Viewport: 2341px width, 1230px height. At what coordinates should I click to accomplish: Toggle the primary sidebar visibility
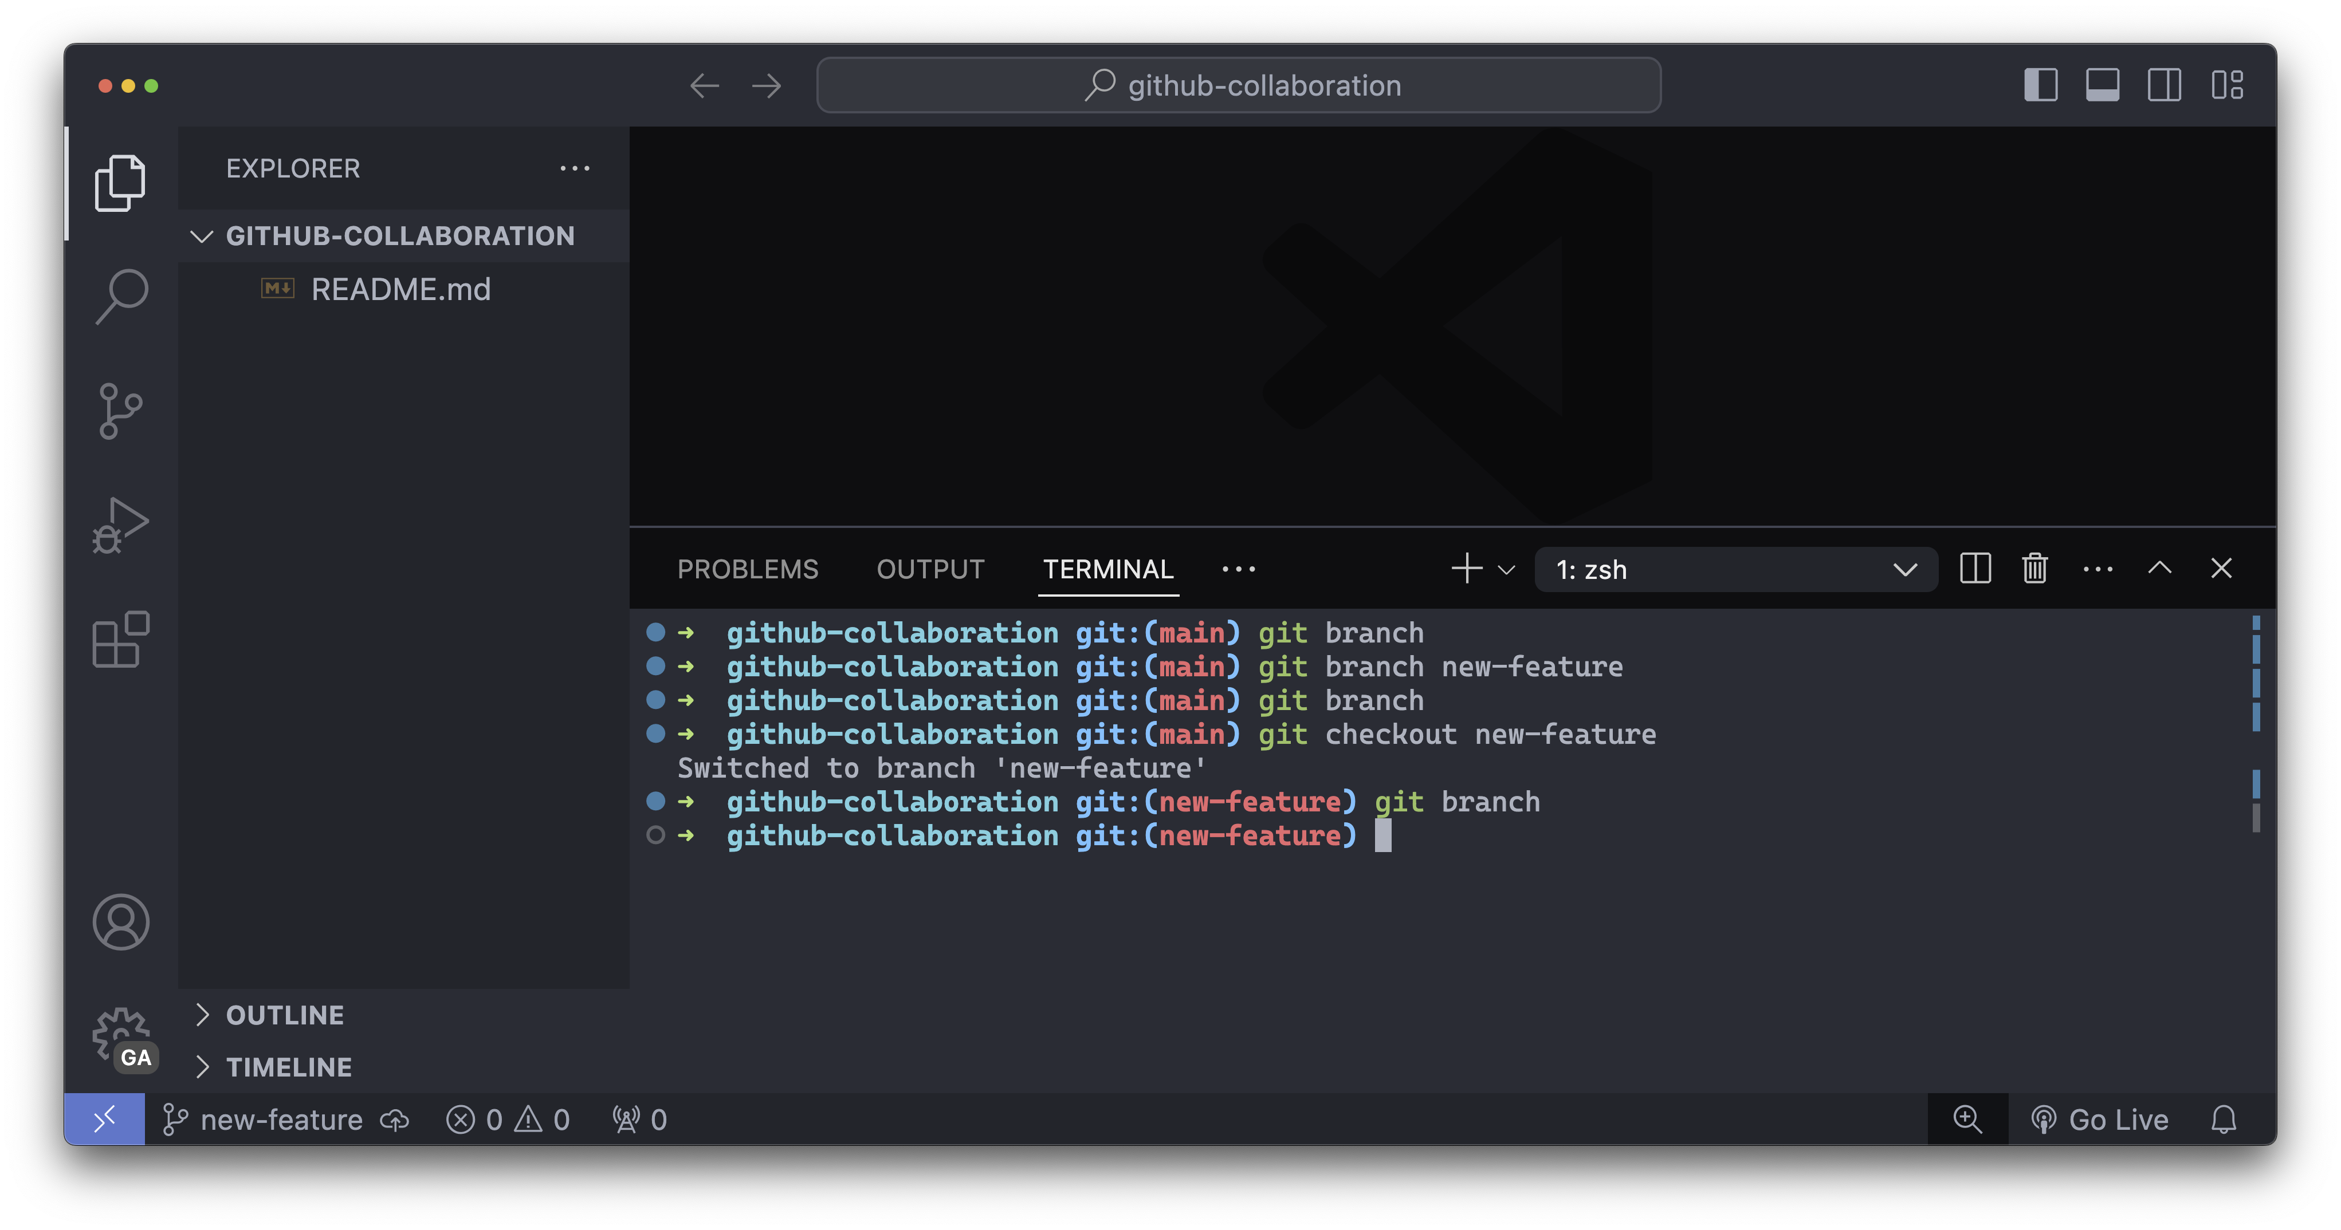click(2040, 85)
